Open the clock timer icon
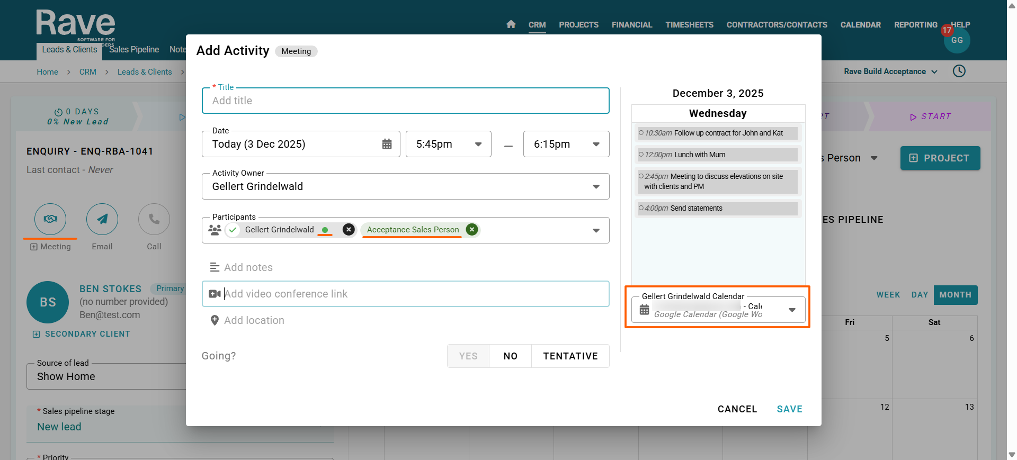 tap(959, 71)
